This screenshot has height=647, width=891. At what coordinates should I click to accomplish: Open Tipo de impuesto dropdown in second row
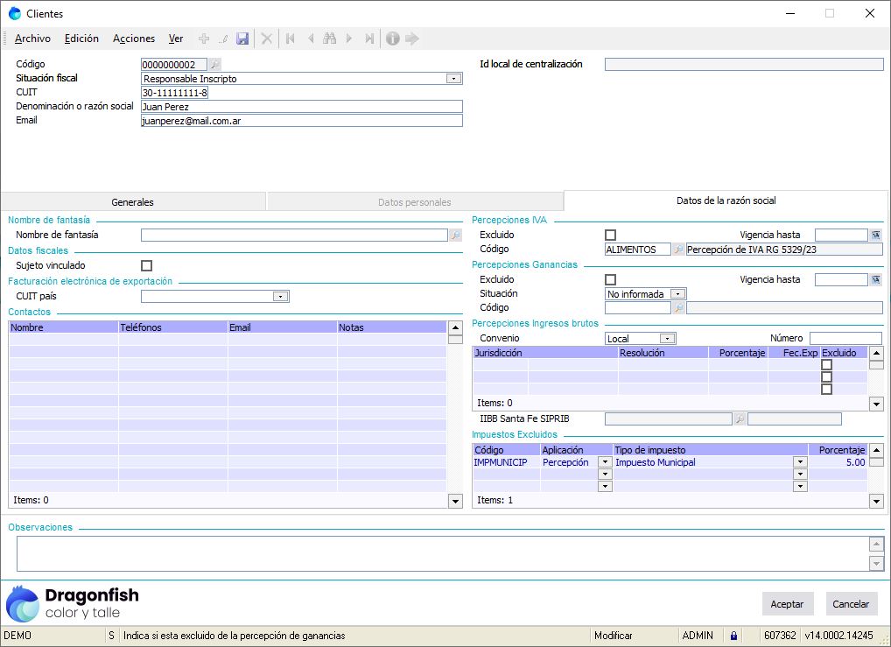coord(800,475)
